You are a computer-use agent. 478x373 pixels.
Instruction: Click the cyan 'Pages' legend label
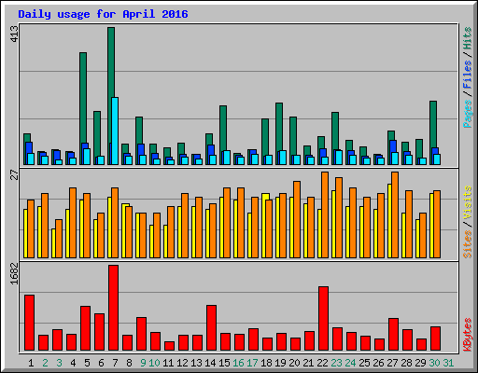468,114
